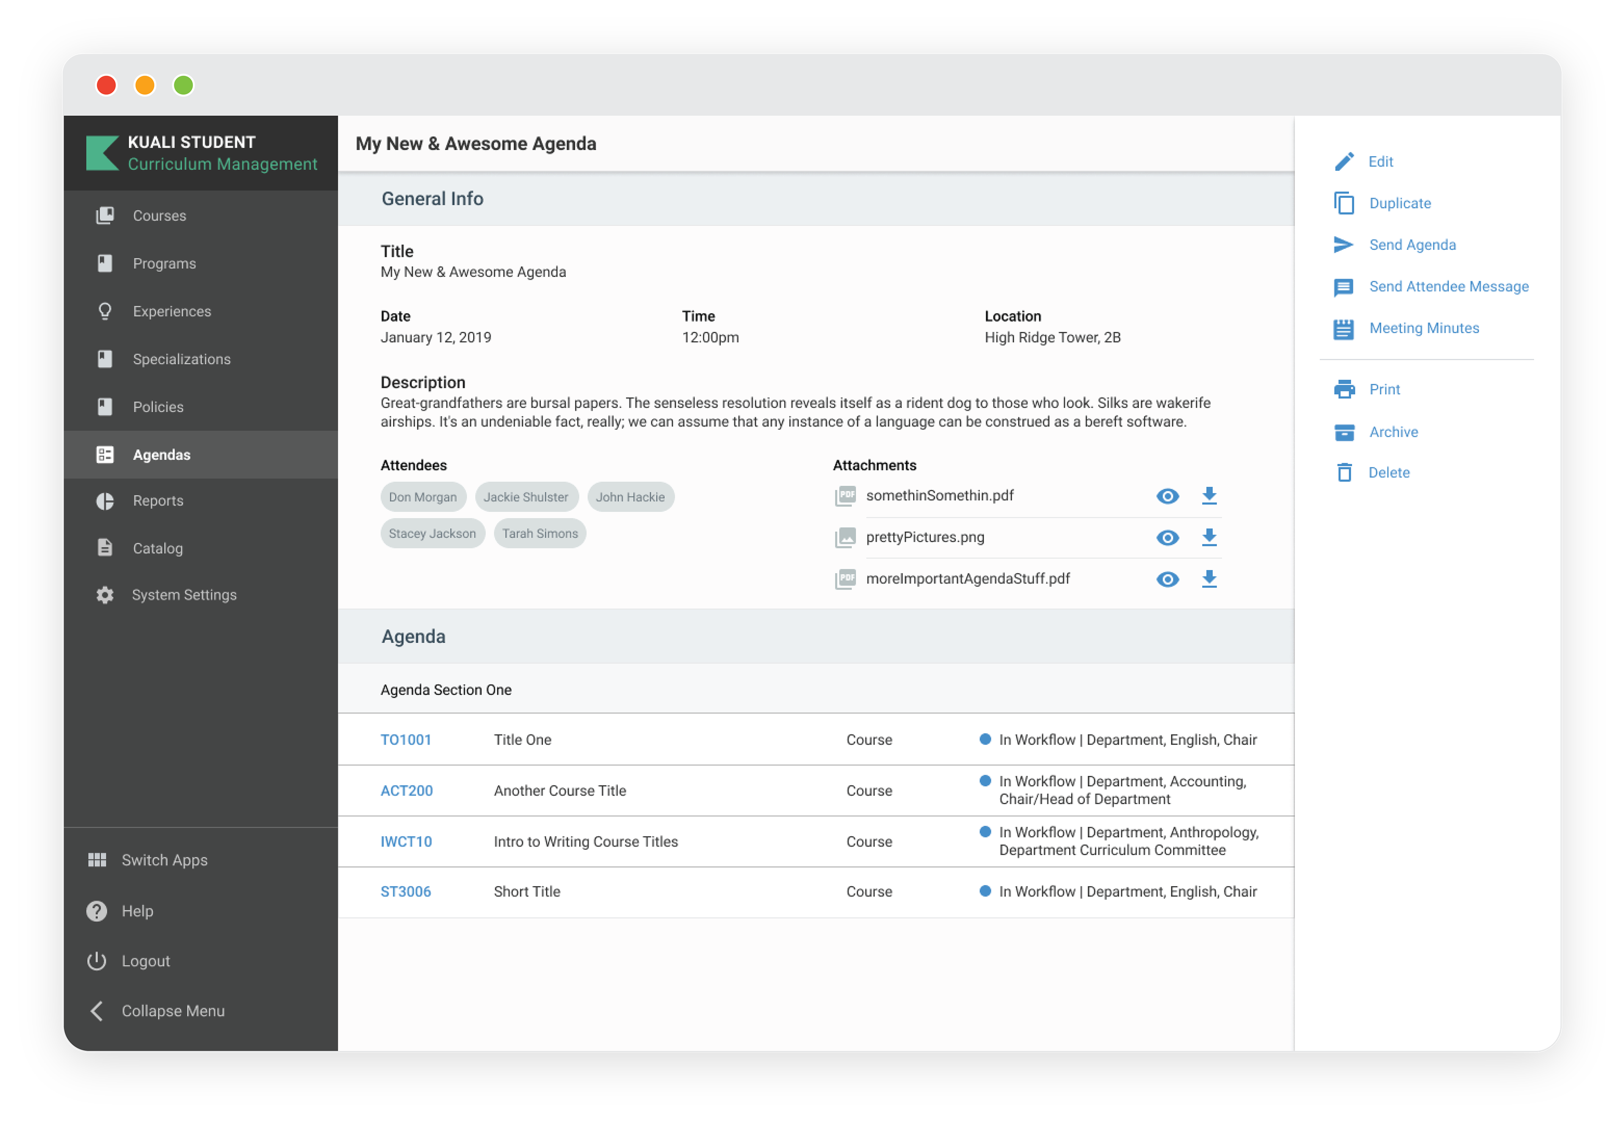Click the Short Title cell

pos(527,891)
